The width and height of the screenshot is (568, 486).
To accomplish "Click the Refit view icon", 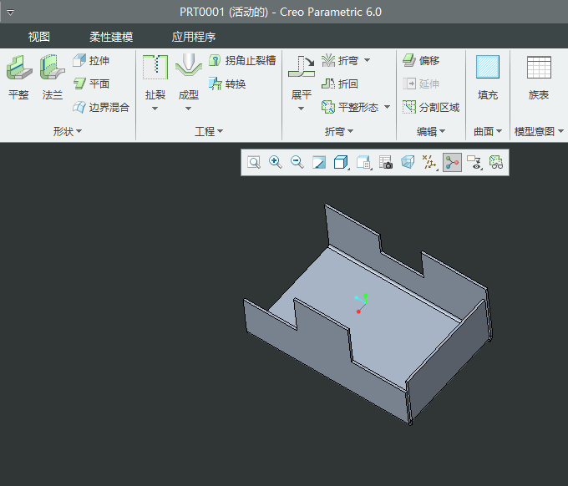I will pyautogui.click(x=253, y=163).
